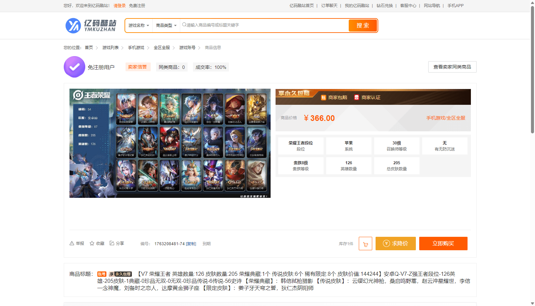This screenshot has height=306, width=535.
Task: Open 我的亿码酷站 in top navigation
Action: coord(357,6)
